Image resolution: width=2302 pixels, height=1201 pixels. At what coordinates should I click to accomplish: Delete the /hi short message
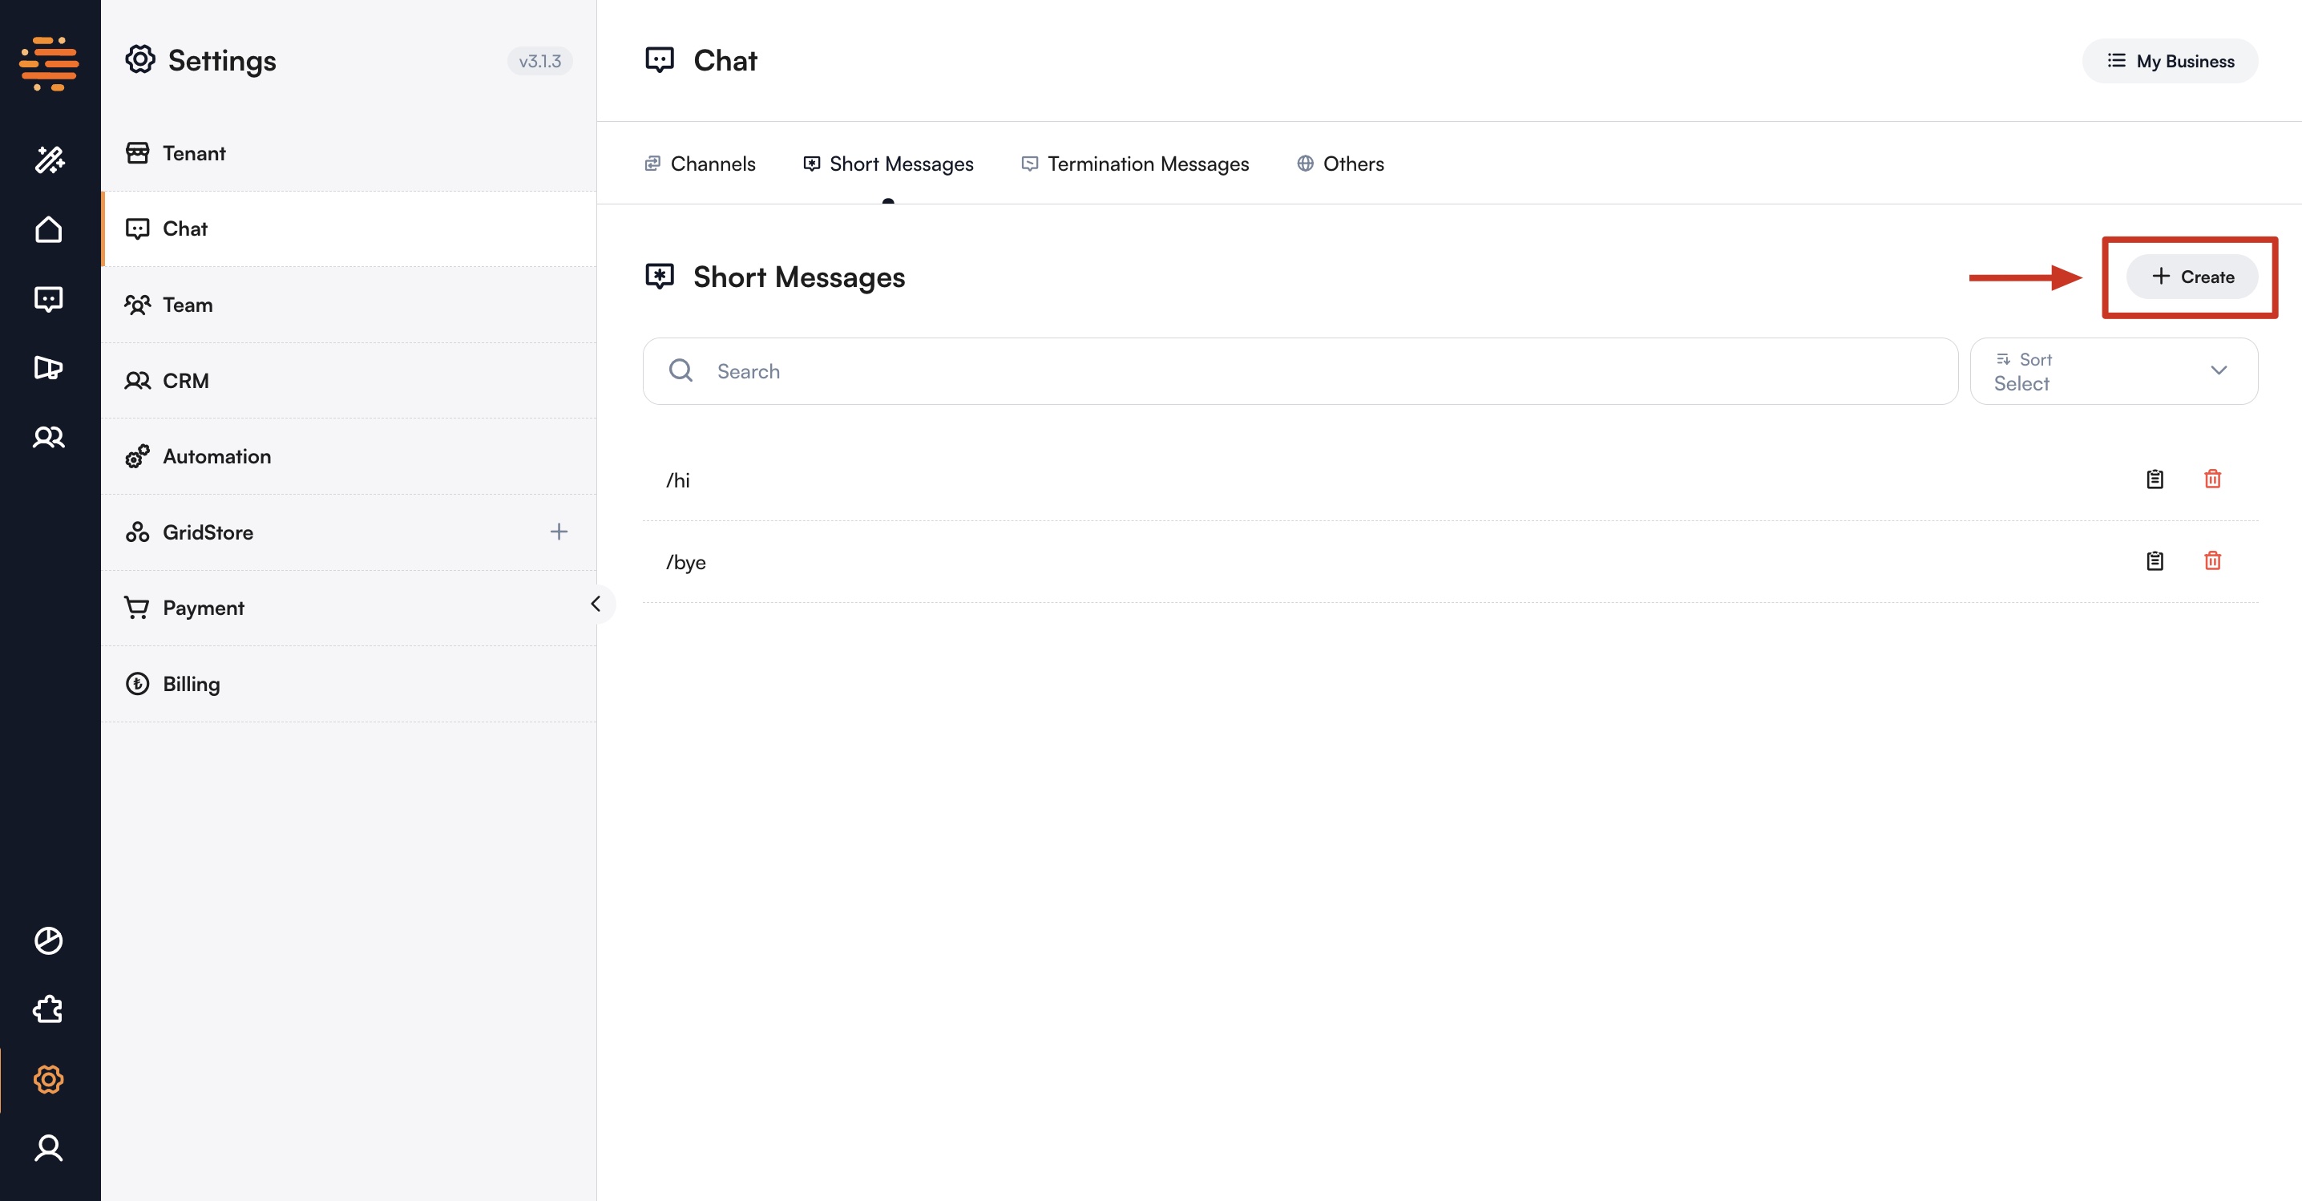(x=2211, y=479)
